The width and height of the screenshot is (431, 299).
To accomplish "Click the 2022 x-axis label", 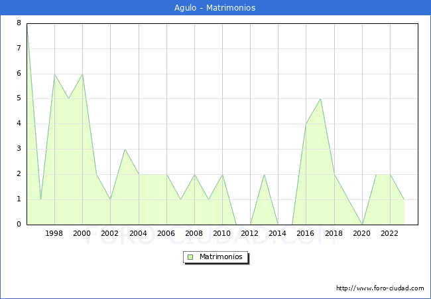I will 390,233.
